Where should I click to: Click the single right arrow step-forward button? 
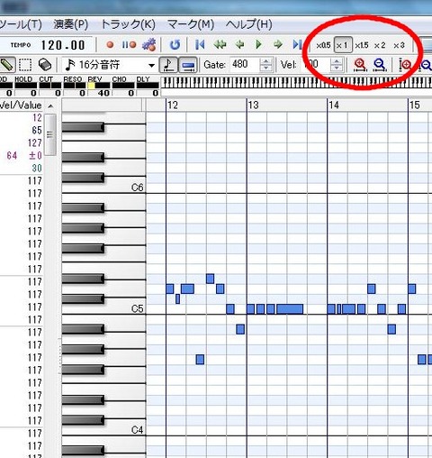(278, 45)
